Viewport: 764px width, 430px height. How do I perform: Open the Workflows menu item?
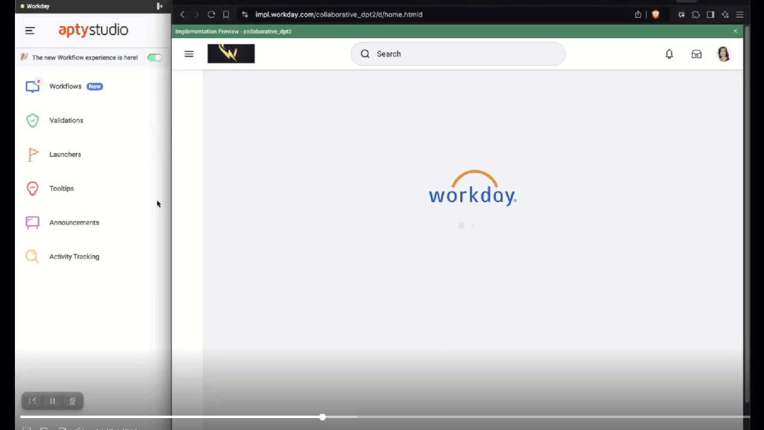[x=64, y=87]
